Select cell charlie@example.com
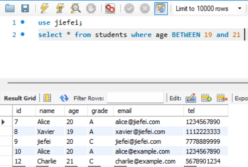Screen dimensions: 248x167 tap(149, 161)
